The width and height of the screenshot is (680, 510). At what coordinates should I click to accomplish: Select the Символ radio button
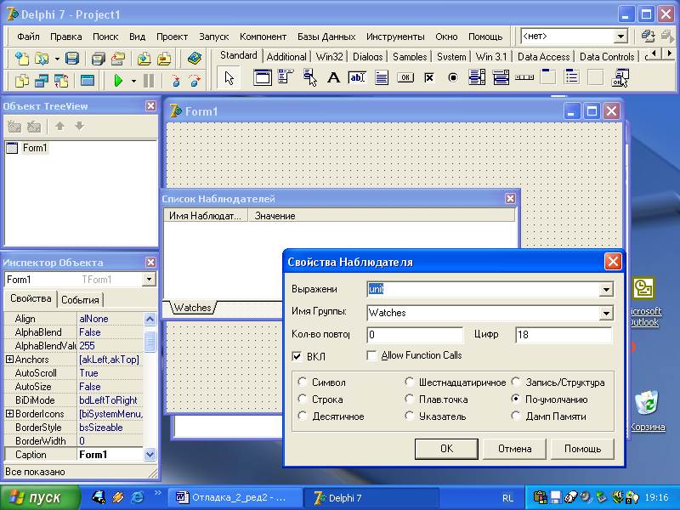tap(303, 382)
